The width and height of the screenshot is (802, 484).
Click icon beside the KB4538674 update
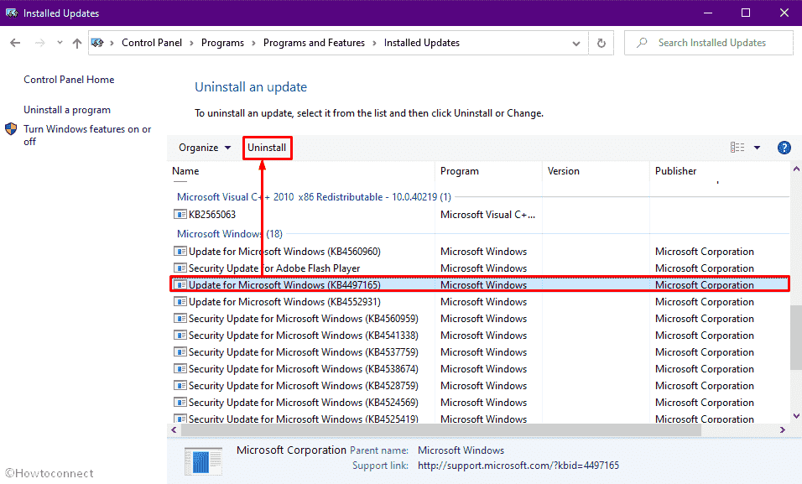(x=180, y=369)
